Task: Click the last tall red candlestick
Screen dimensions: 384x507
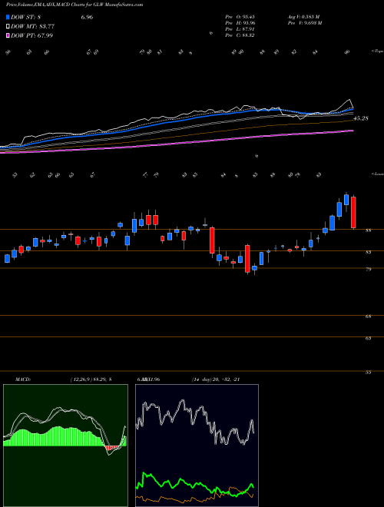Action: (353, 212)
